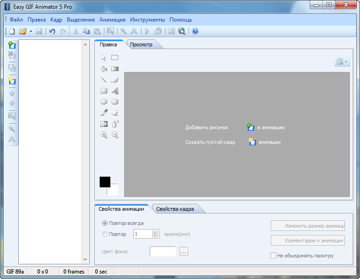The height and width of the screenshot is (279, 360).
Task: Switch to Свойства кадра tab
Action: 175,209
